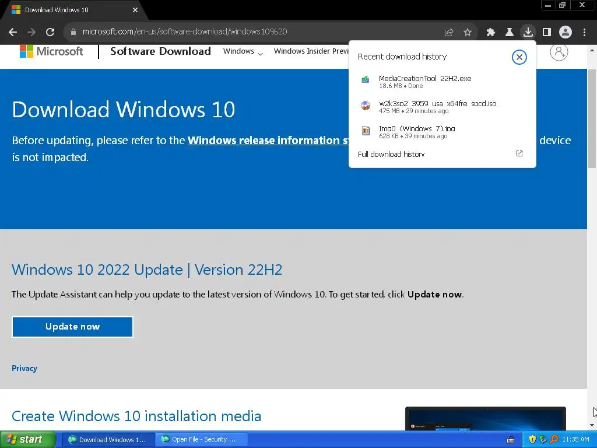The width and height of the screenshot is (597, 448).
Task: Click the Microsoft logo
Action: 51,51
